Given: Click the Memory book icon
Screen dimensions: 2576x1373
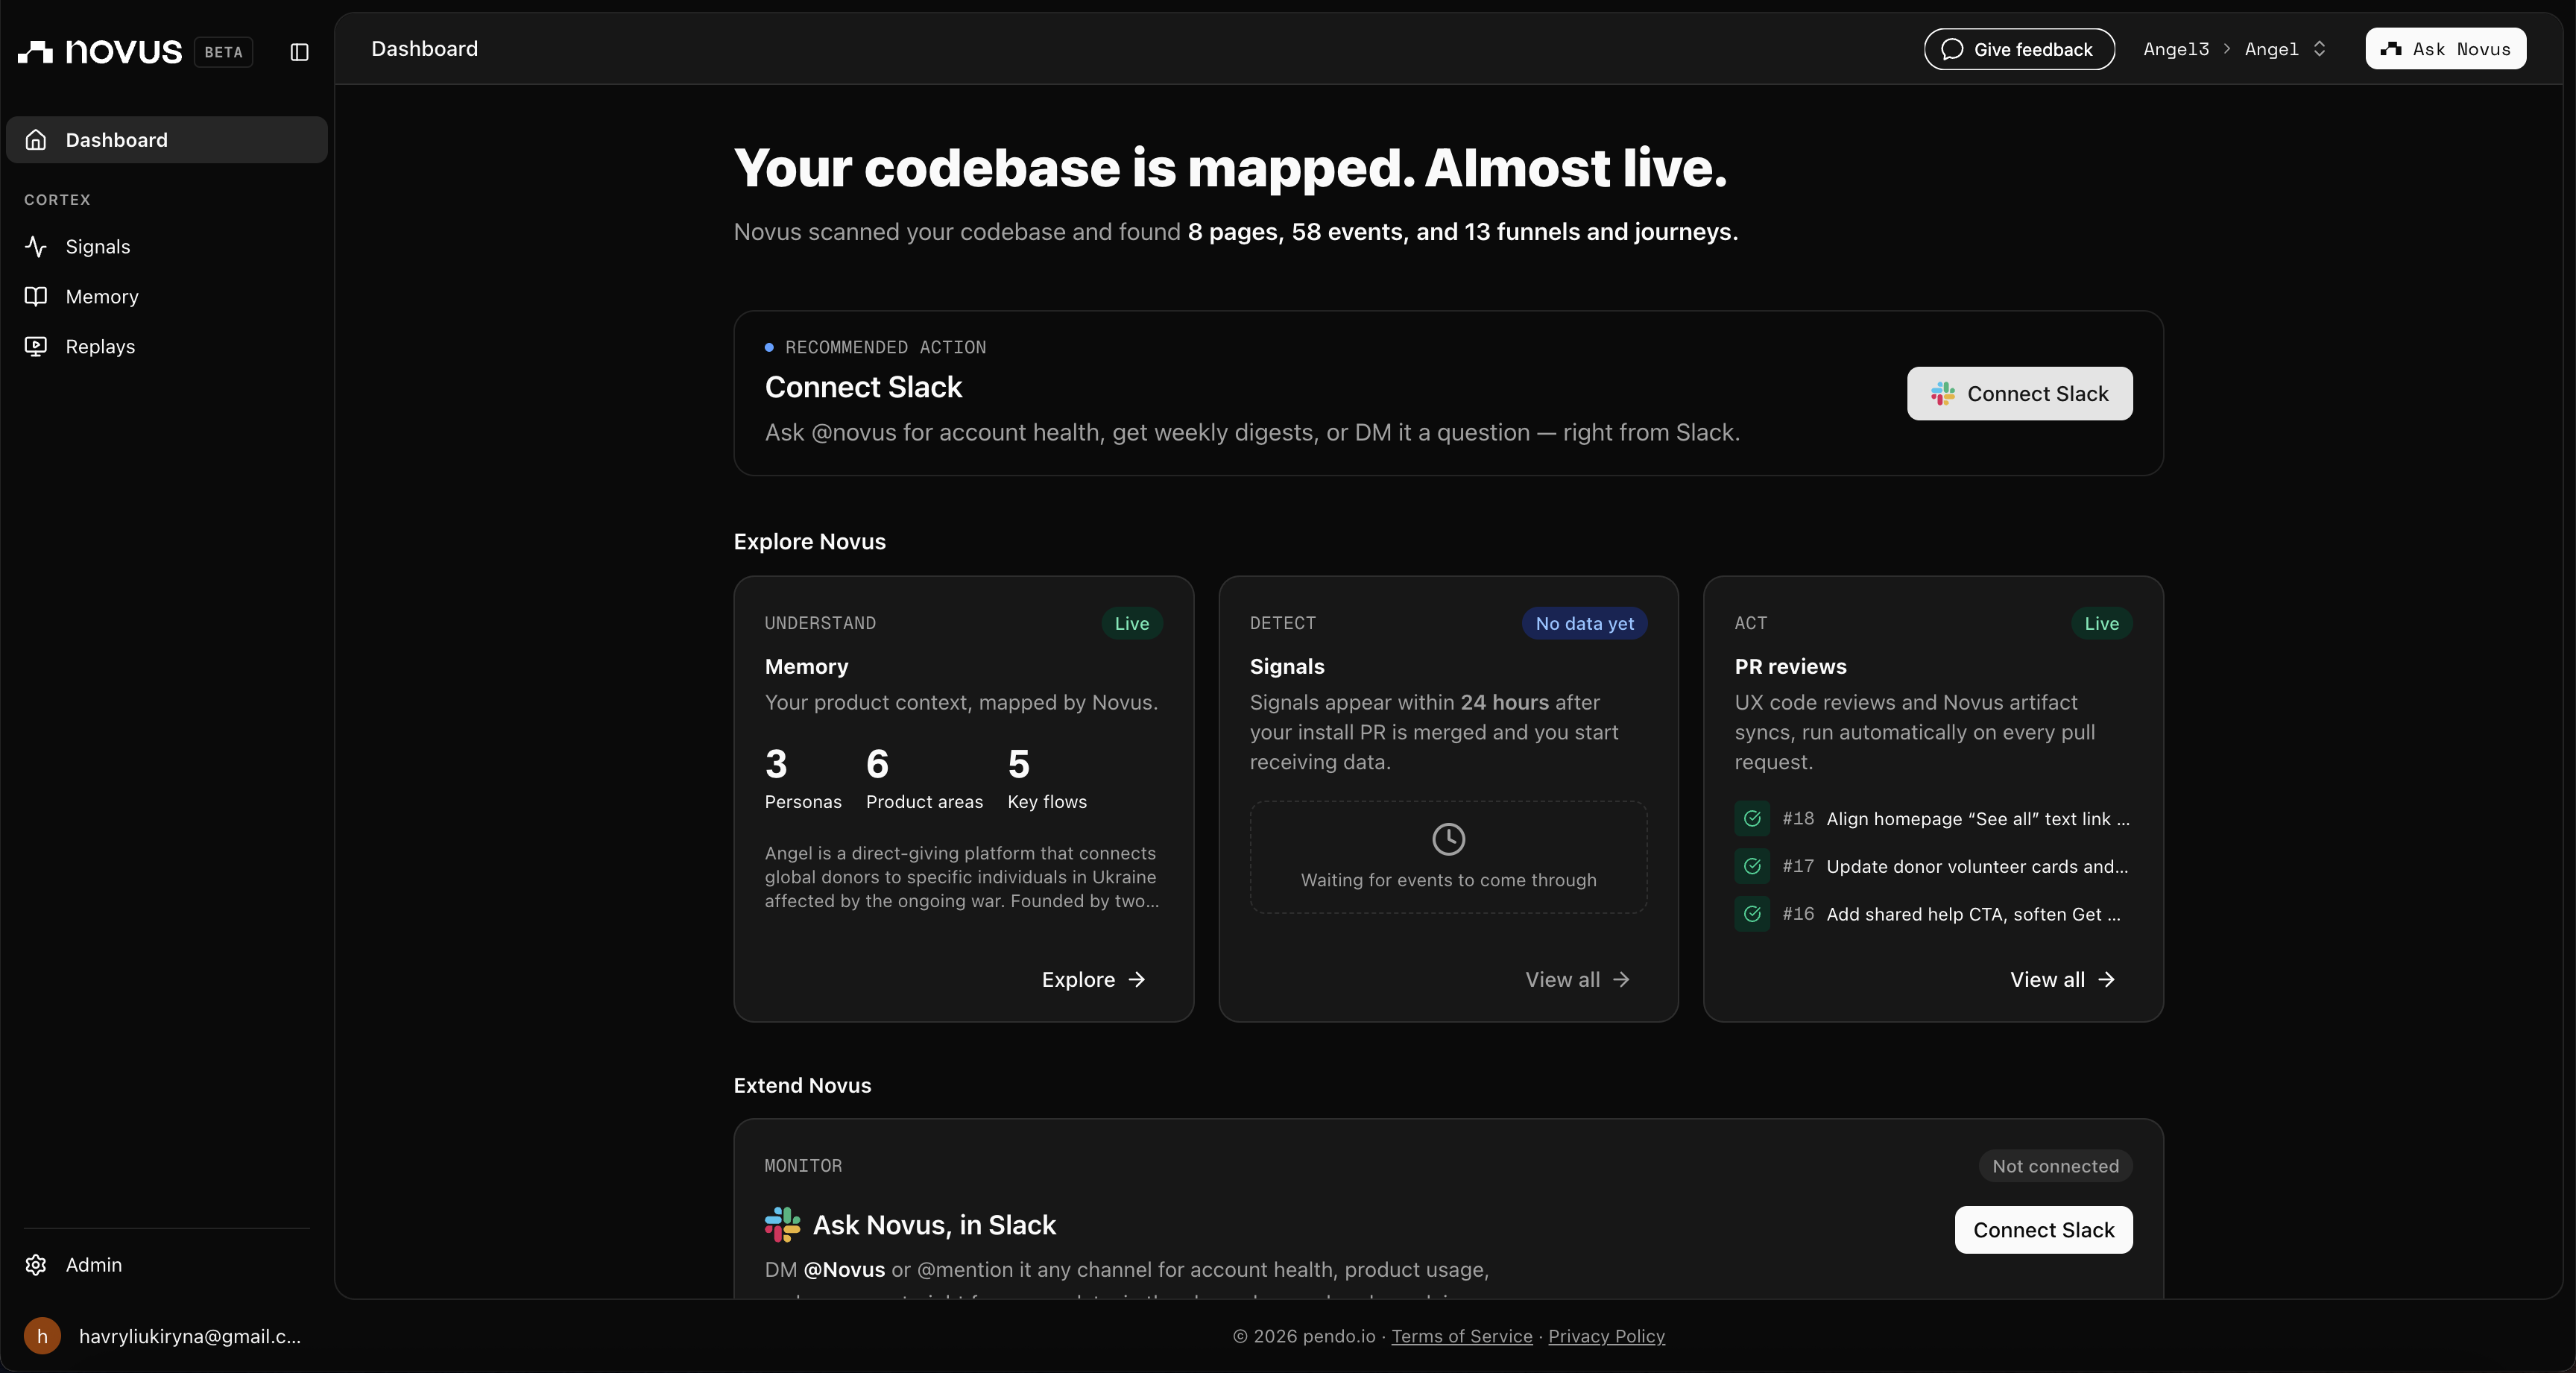Looking at the screenshot, I should pos(36,297).
